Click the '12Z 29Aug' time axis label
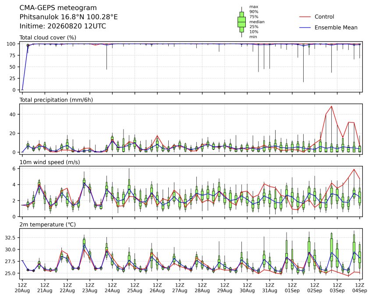This screenshot has width=372, height=298. (225, 288)
